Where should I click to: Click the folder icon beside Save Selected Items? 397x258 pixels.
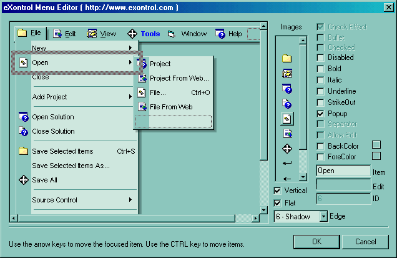[x=24, y=151]
